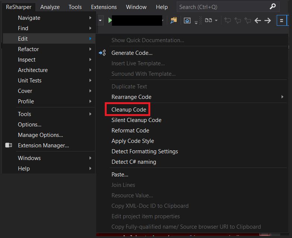The image size is (292, 238).
Task: Open the dropdown left of the play button
Action: (100, 20)
